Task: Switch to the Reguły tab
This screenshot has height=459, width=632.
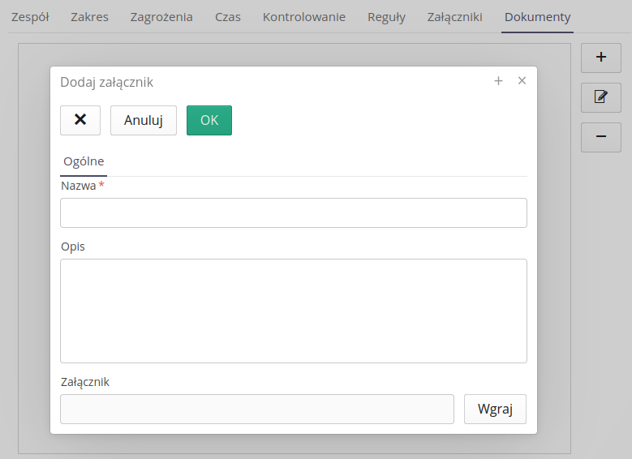Action: pyautogui.click(x=386, y=17)
